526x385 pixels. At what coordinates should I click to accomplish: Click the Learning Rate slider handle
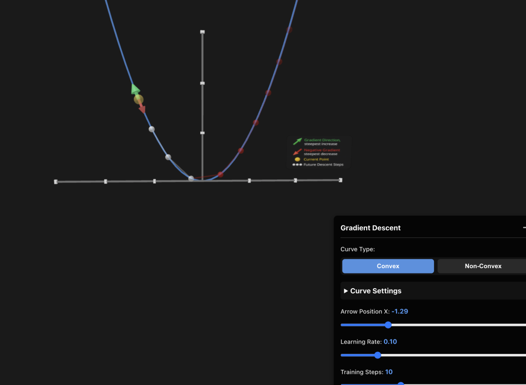[378, 355]
